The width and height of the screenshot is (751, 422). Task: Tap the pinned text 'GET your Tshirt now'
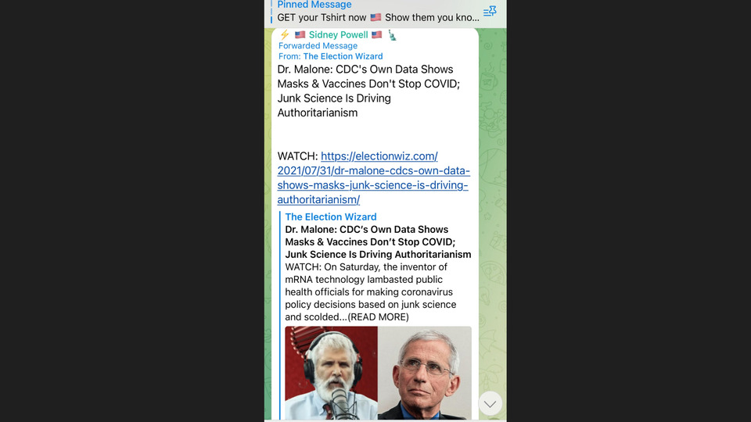(x=322, y=18)
